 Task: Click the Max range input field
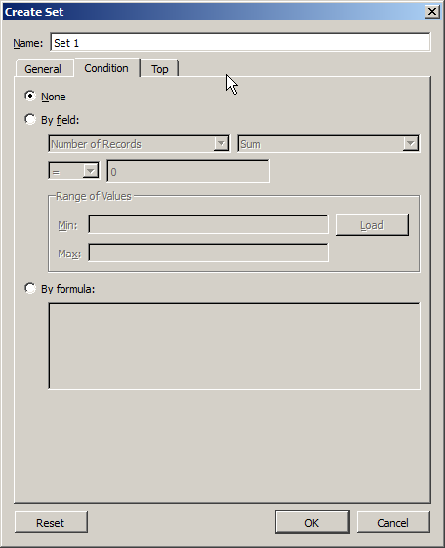click(208, 253)
